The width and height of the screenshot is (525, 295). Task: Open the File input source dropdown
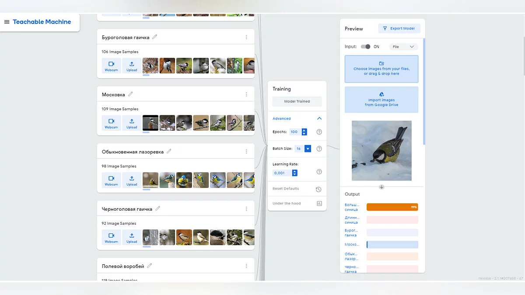403,47
